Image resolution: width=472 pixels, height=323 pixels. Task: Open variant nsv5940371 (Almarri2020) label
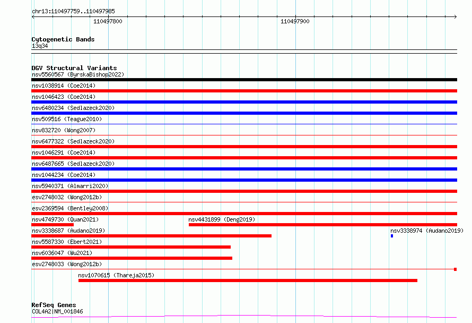tap(70, 186)
